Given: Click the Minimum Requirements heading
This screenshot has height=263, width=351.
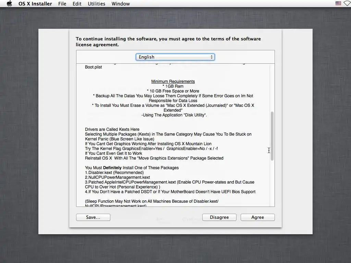Looking at the screenshot, I should pos(173,82).
